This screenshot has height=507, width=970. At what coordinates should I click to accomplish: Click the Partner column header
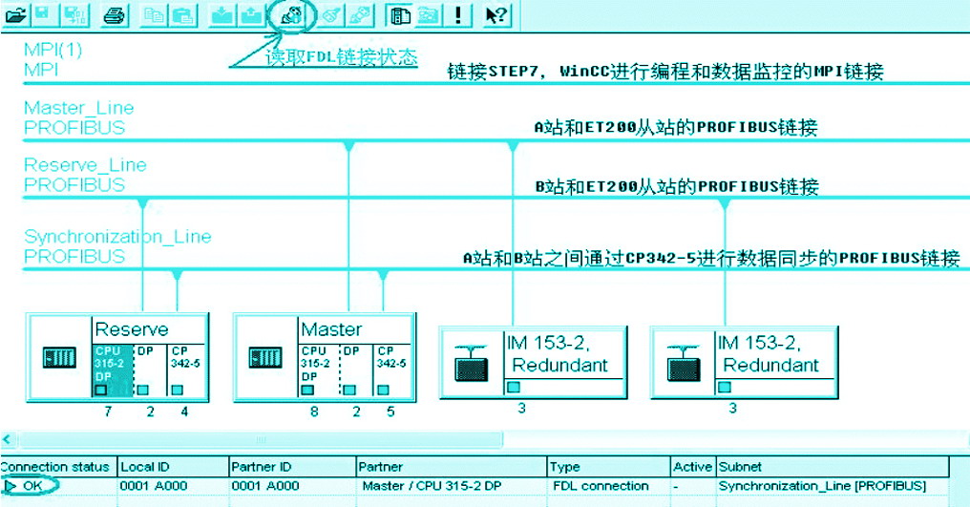452,467
